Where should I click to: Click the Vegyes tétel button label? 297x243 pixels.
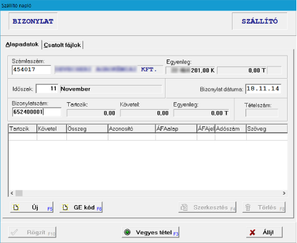pos(154,232)
